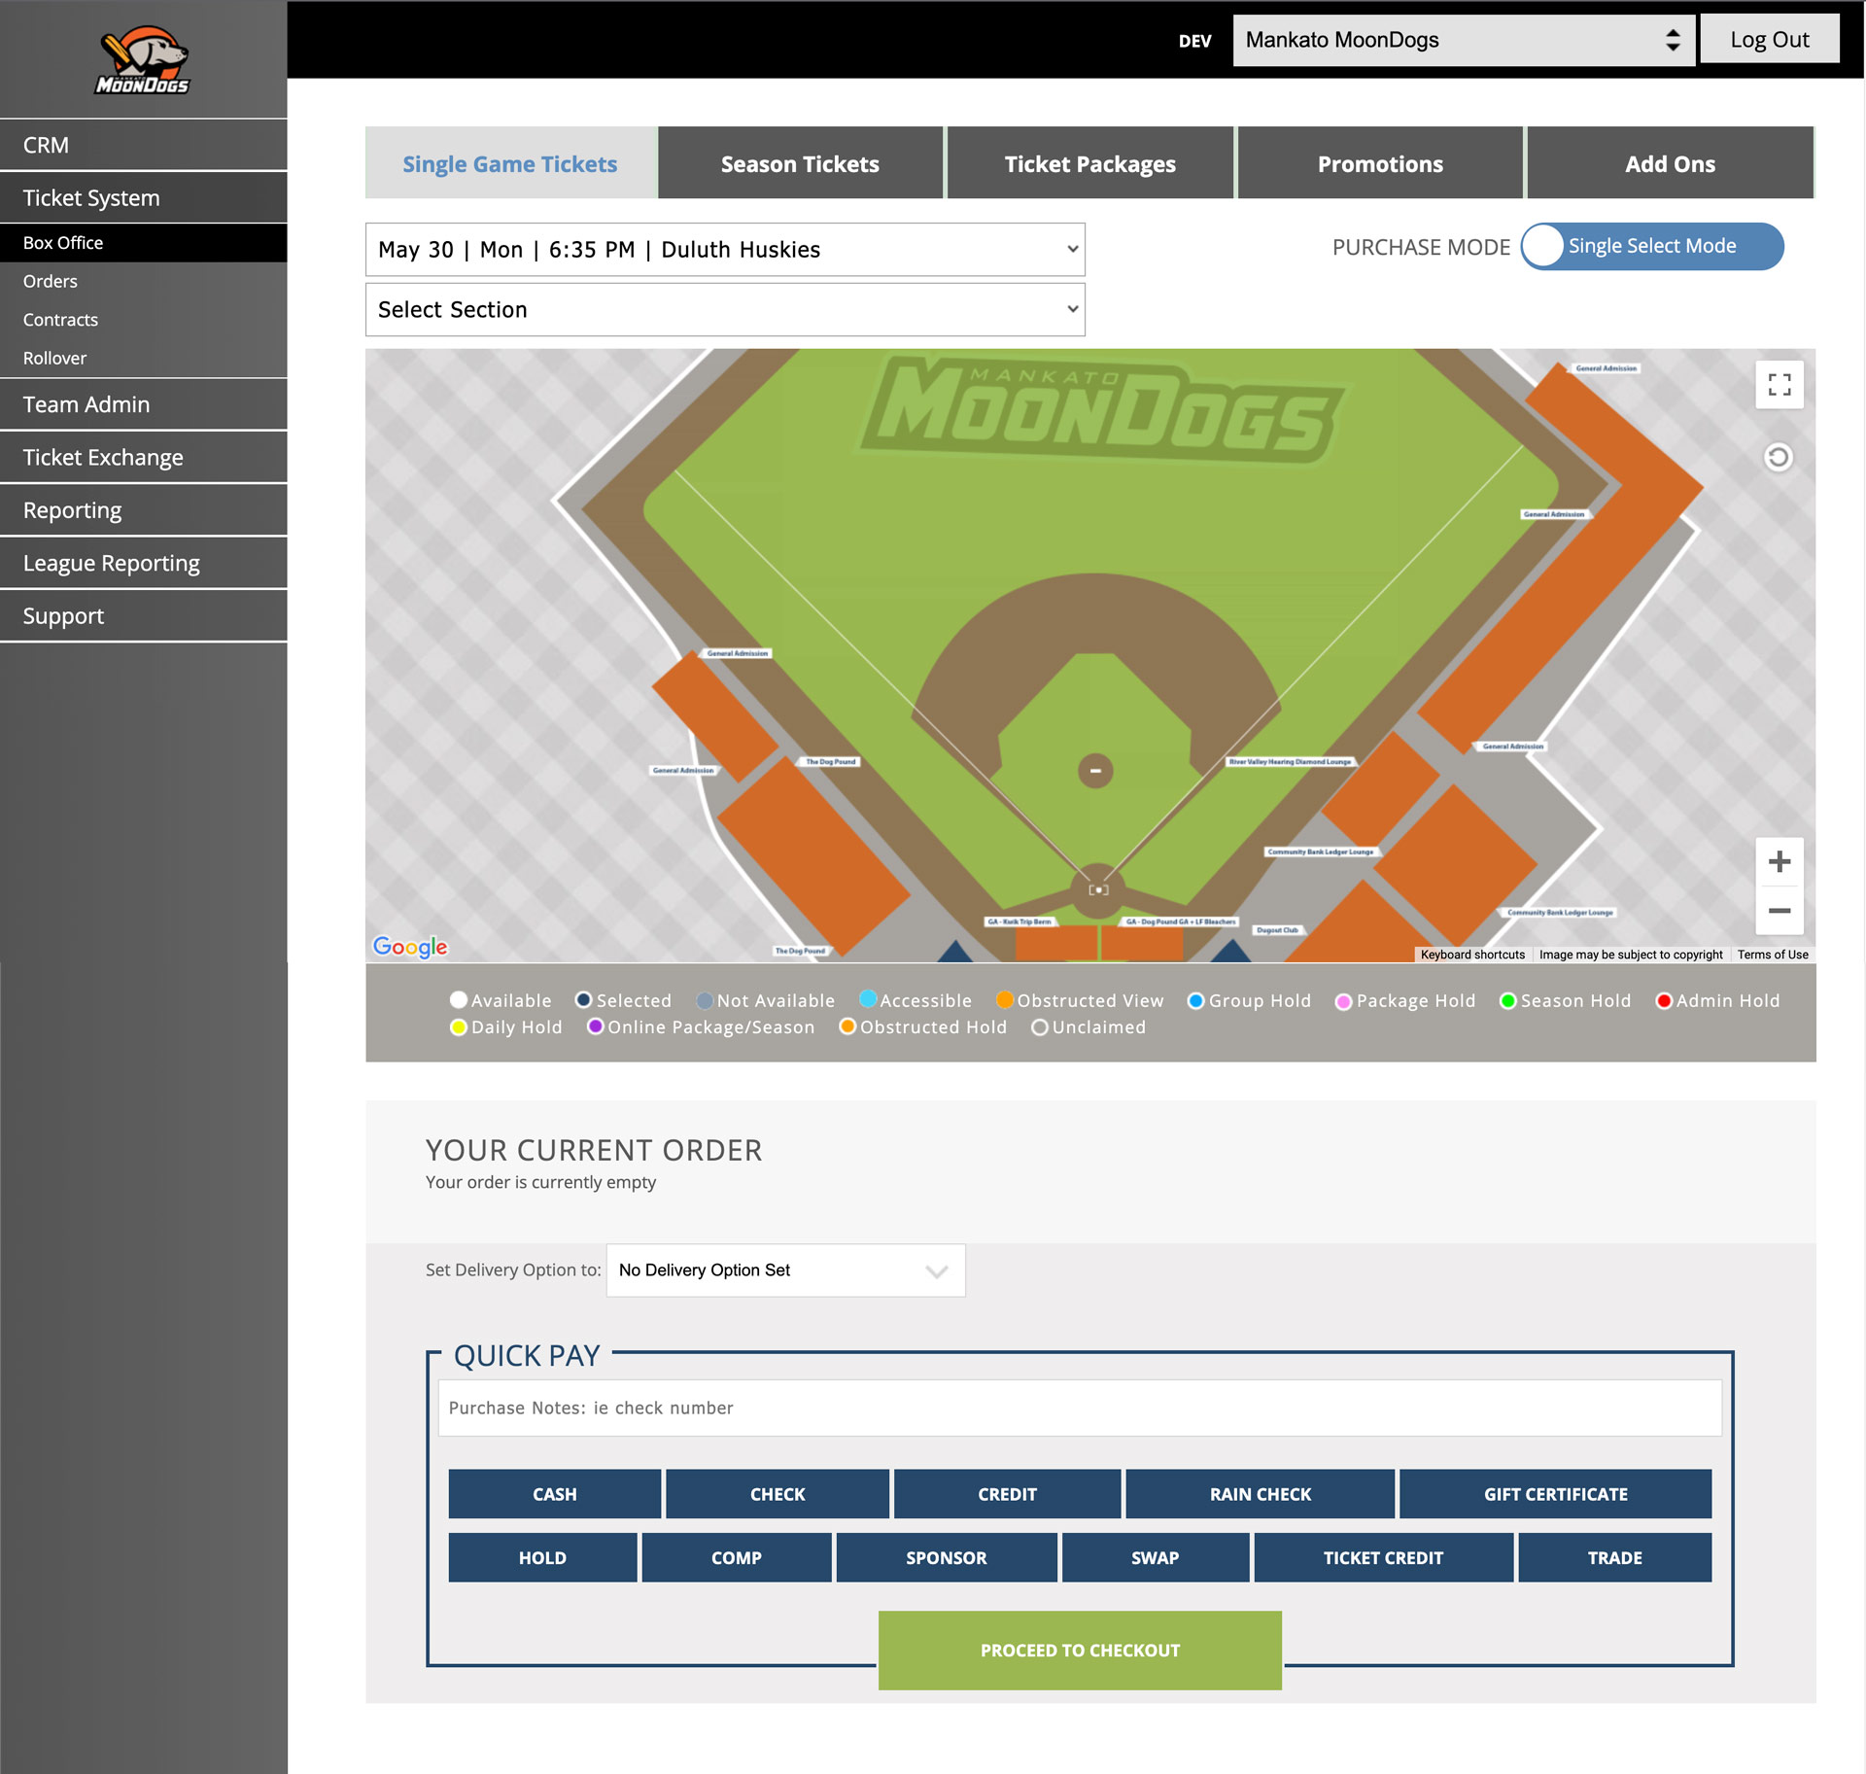The image size is (1866, 1774).
Task: Zoom out on the stadium map
Action: (x=1780, y=911)
